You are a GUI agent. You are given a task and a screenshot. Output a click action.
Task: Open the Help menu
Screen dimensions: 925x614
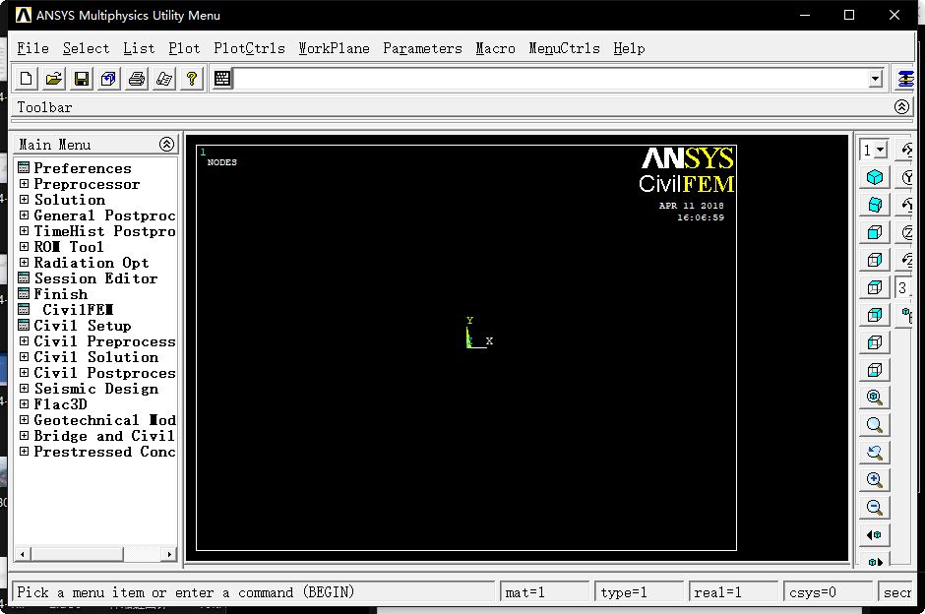[x=629, y=48]
